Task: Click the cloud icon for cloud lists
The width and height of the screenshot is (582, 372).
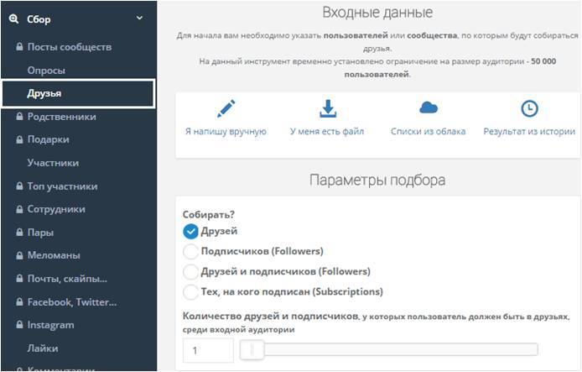Action: (429, 107)
